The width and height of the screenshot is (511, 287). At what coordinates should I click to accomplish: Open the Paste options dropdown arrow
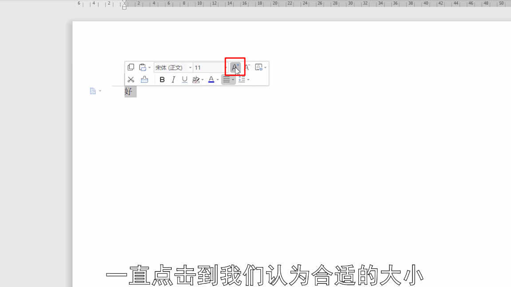pos(149,68)
